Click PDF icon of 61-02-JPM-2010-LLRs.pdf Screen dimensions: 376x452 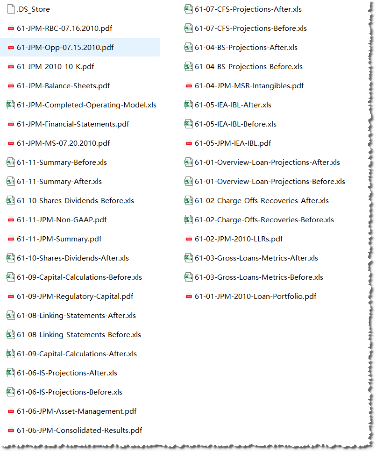point(189,239)
